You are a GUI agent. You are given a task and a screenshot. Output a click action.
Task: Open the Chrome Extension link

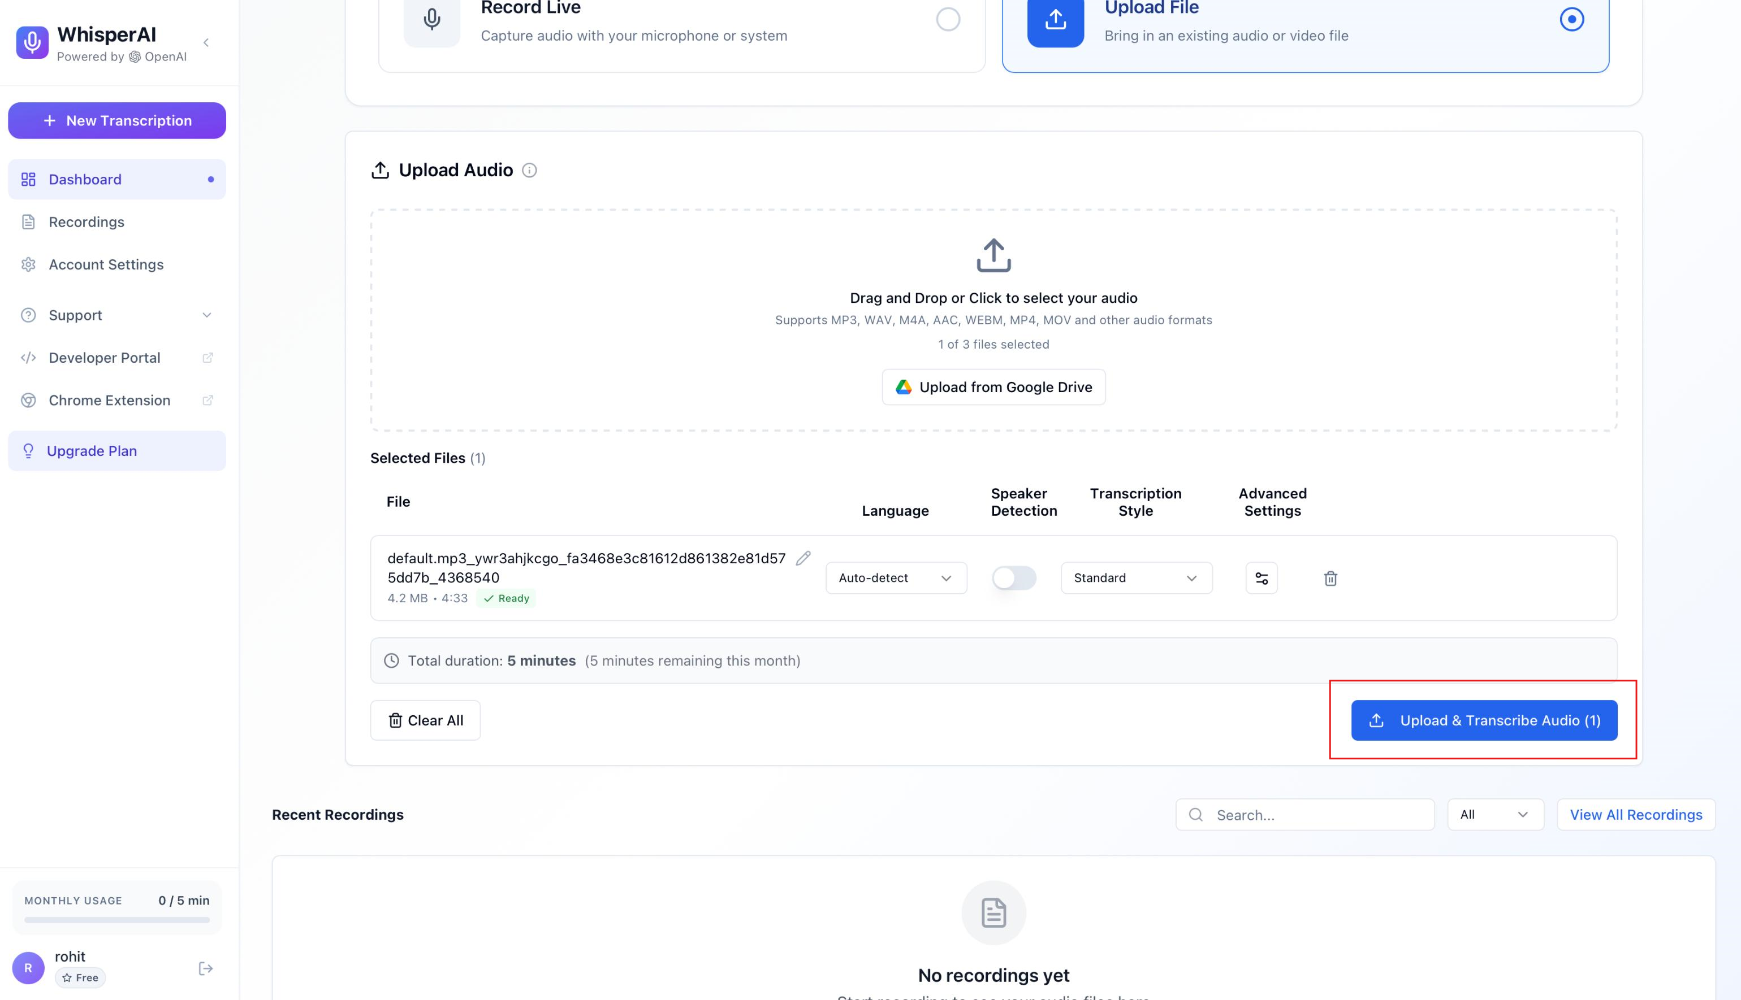[x=117, y=401]
